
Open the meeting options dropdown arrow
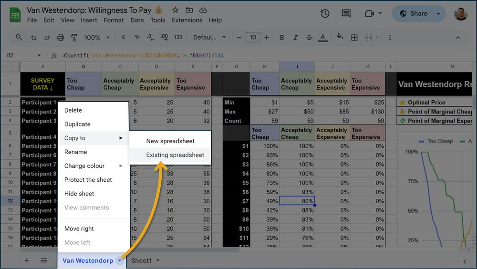pyautogui.click(x=380, y=13)
